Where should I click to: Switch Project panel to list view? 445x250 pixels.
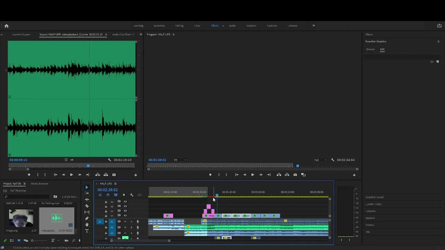click(x=12, y=241)
